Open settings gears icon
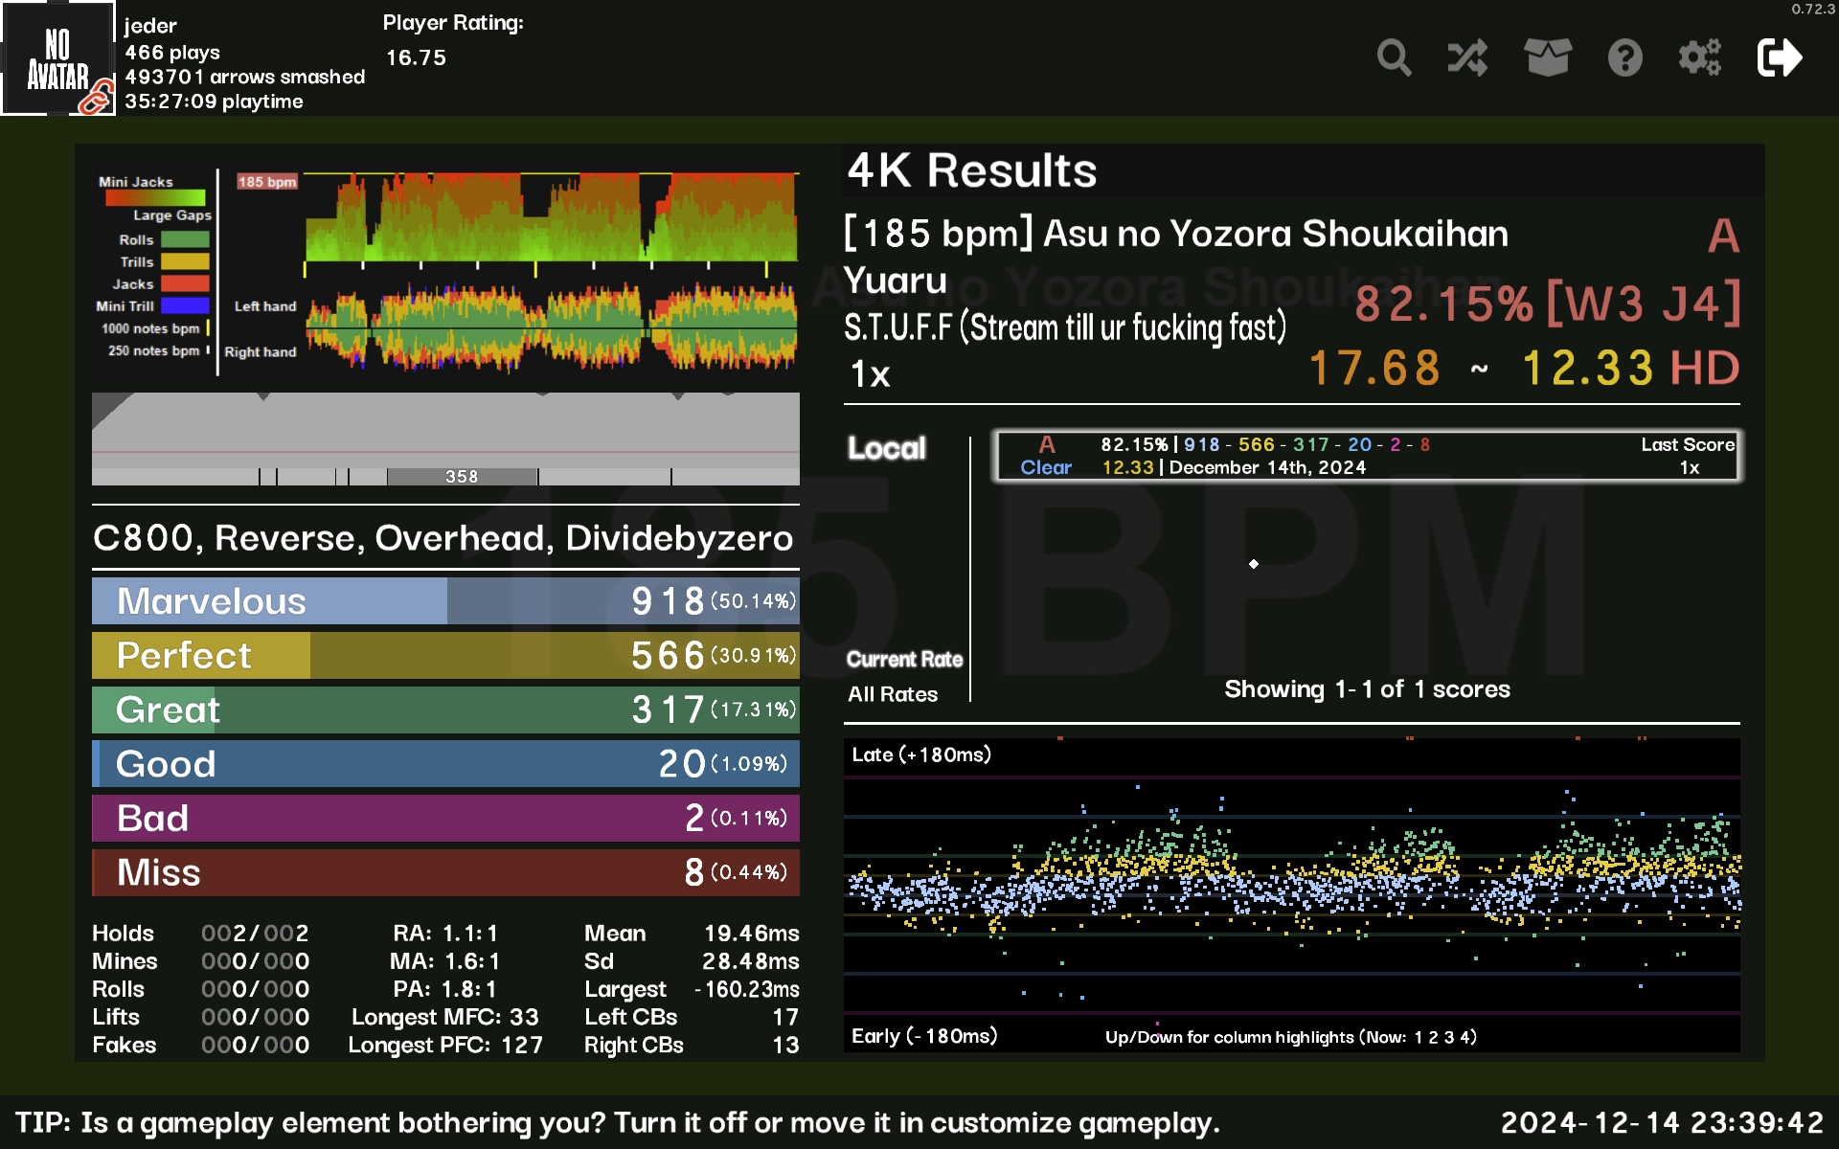The height and width of the screenshot is (1149, 1839). pyautogui.click(x=1700, y=58)
